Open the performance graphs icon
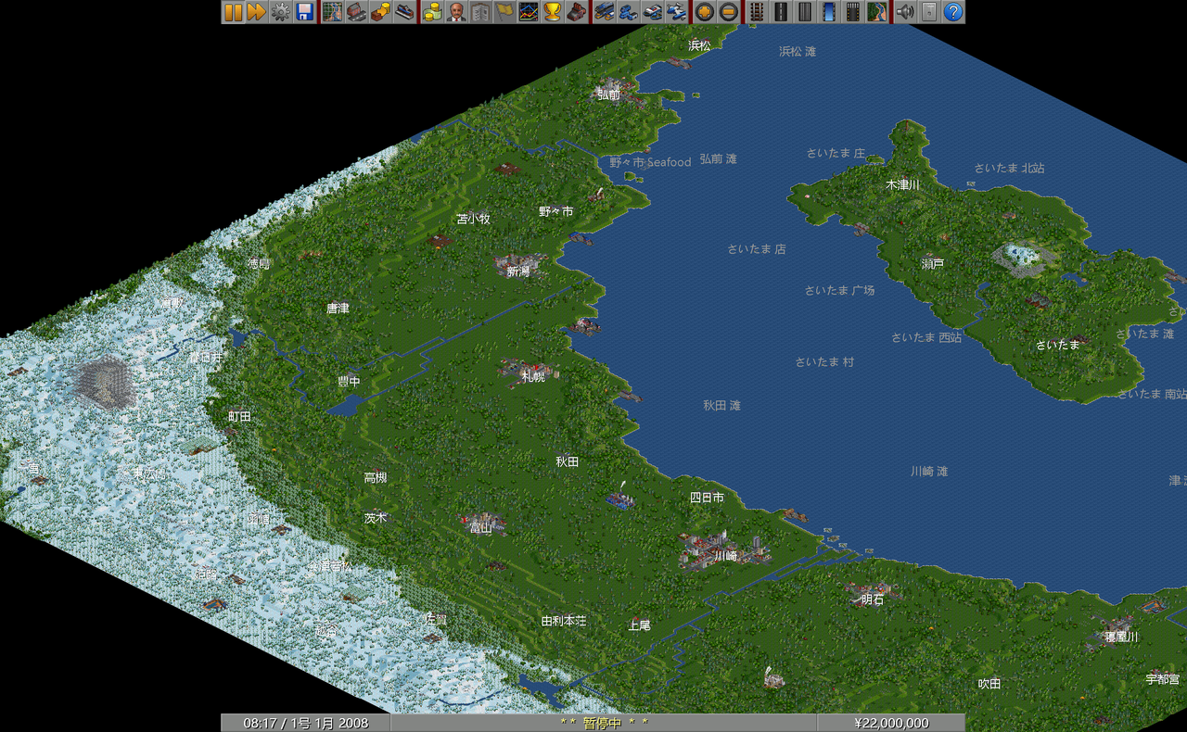This screenshot has width=1187, height=732. coord(529,12)
